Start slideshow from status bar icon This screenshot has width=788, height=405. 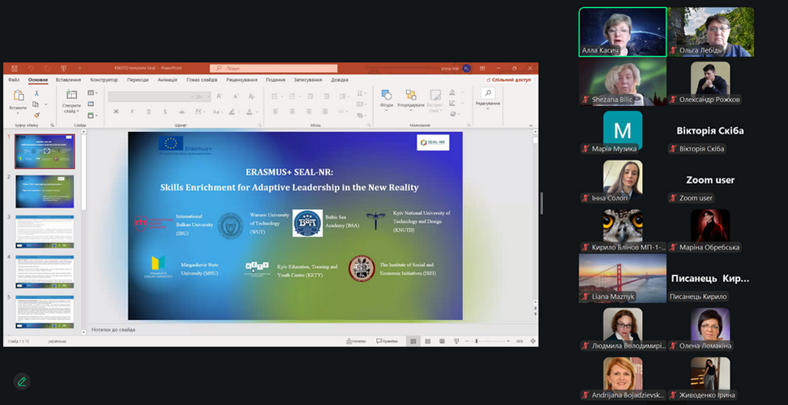[455, 341]
